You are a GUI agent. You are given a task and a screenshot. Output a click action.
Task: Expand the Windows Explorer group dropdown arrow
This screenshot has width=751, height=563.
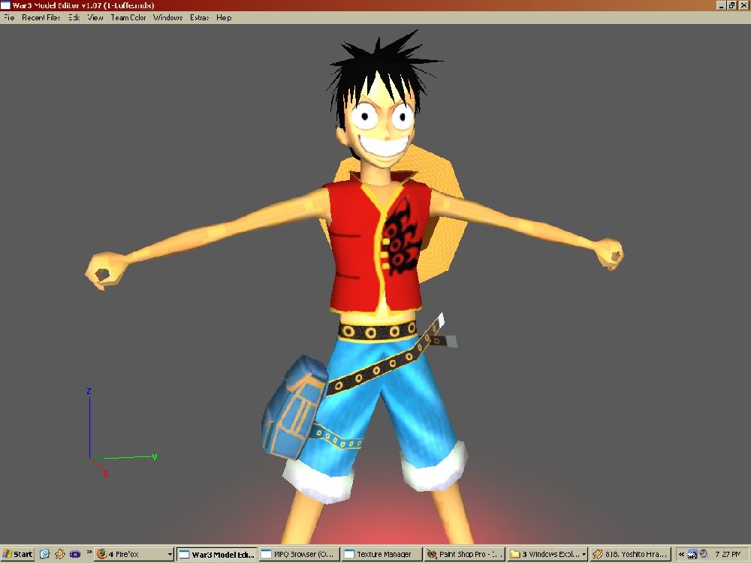(x=584, y=555)
